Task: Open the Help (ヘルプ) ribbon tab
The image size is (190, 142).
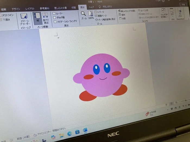Action: pos(91,7)
